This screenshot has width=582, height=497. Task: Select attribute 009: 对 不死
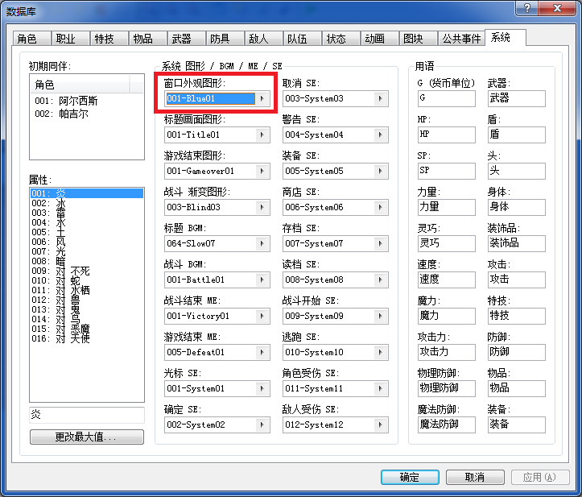pyautogui.click(x=86, y=271)
